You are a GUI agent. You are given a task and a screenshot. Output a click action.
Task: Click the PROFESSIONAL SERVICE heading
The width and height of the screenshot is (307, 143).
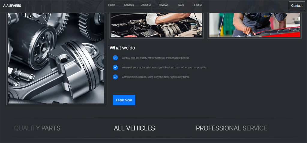click(231, 128)
